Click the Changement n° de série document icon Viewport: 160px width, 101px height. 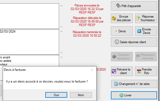(x=116, y=84)
